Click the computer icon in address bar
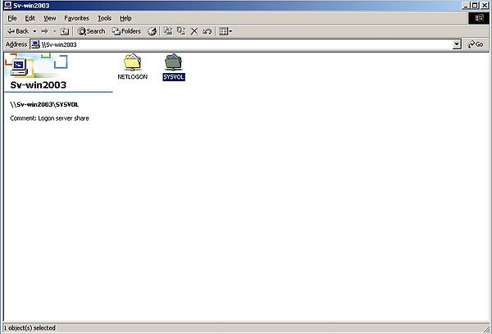The width and height of the screenshot is (492, 334). (35, 44)
